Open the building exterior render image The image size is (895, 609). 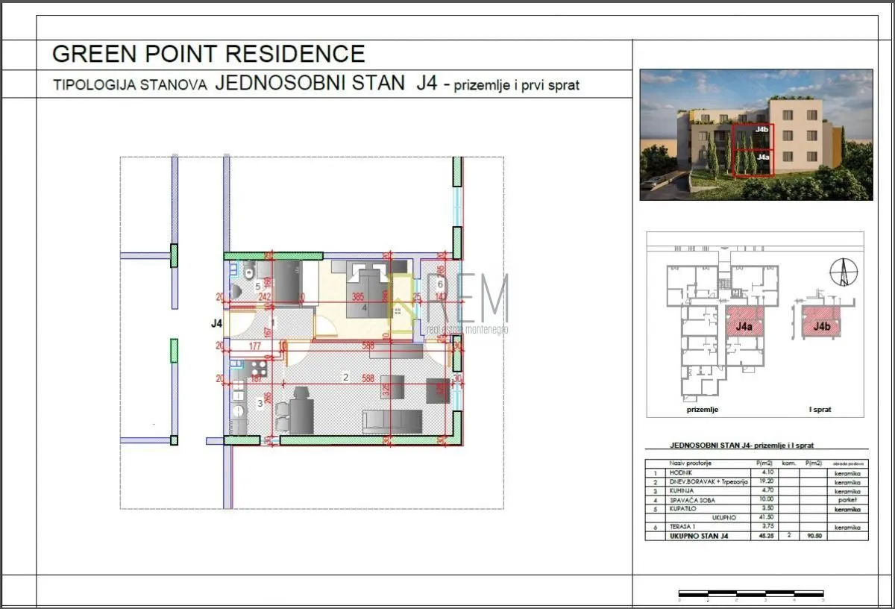click(756, 134)
